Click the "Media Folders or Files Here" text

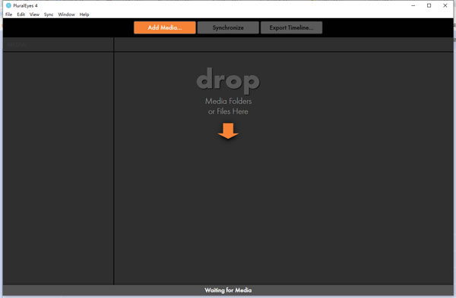click(x=228, y=106)
